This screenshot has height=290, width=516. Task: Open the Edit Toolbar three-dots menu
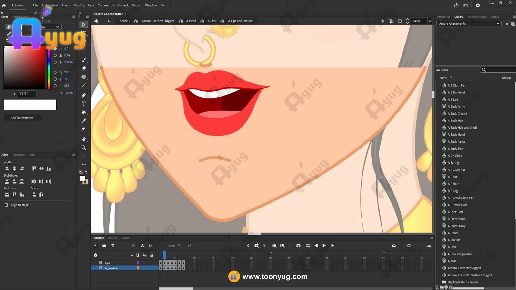[x=84, y=164]
